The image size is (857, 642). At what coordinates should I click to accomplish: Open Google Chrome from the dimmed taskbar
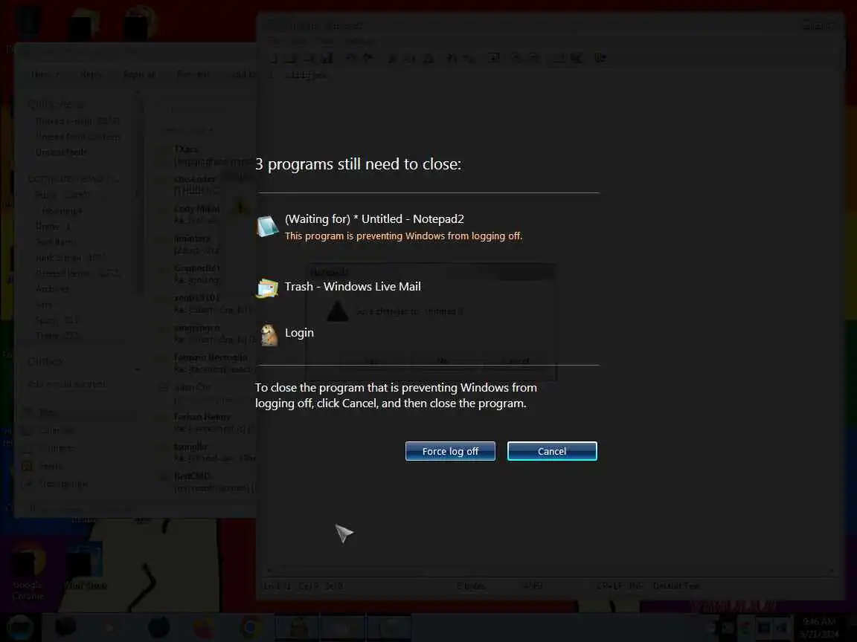tap(250, 627)
